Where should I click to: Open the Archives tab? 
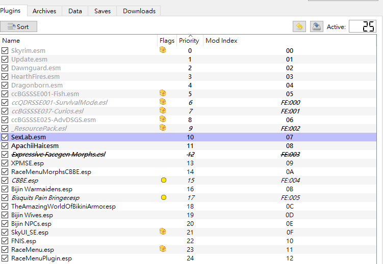coord(44,11)
